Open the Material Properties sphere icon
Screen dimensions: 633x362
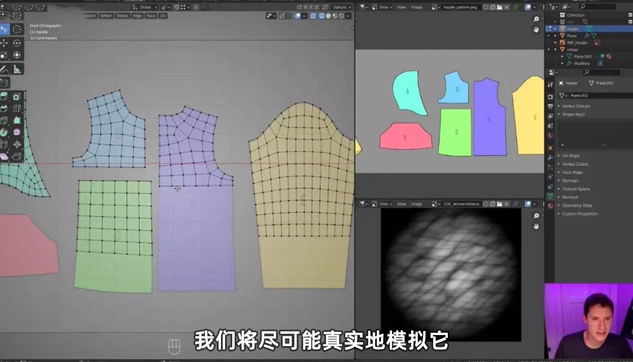(x=550, y=205)
